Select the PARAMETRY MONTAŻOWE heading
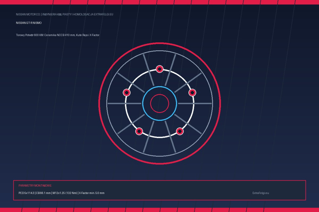This screenshot has height=212, width=319. coord(35,186)
